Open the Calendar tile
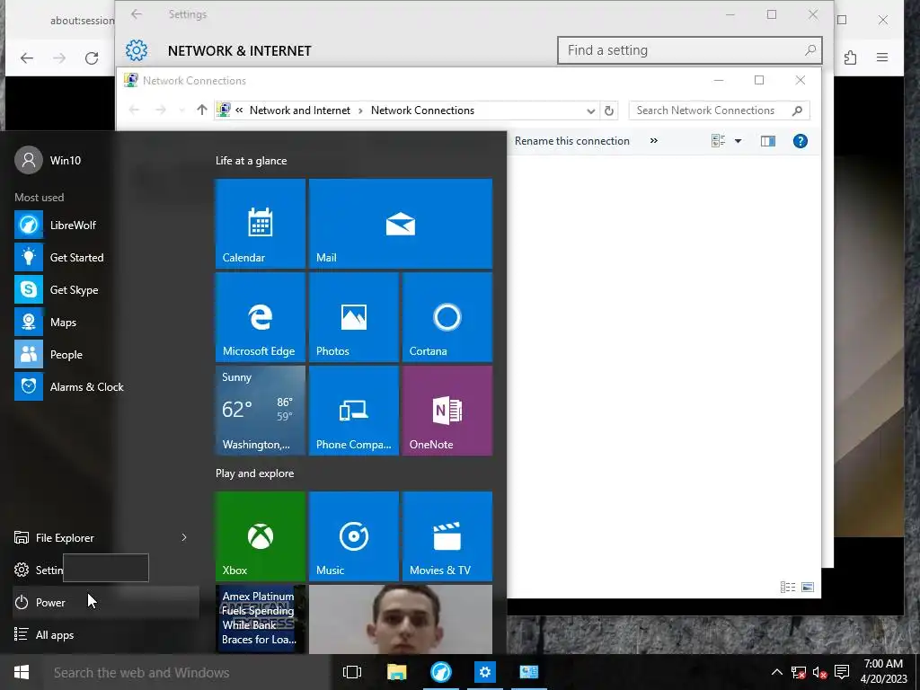 pos(260,224)
